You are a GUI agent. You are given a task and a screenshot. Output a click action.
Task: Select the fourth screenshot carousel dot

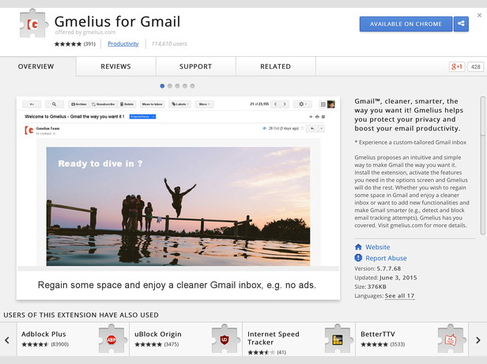tap(185, 86)
